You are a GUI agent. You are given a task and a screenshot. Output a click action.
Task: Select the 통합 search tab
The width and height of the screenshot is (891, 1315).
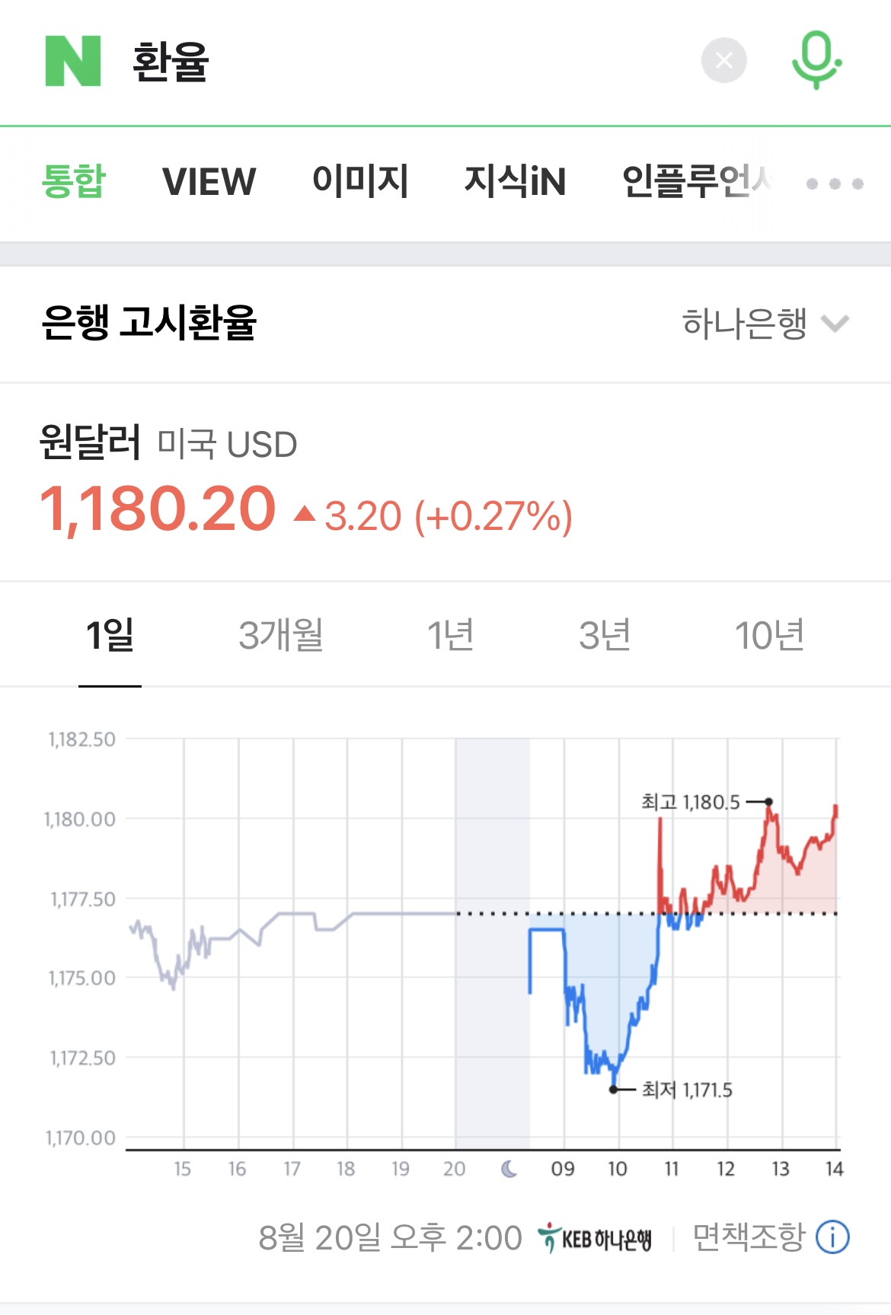[73, 181]
